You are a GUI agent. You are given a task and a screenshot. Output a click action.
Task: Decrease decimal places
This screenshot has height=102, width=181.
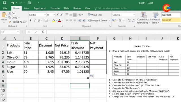pos(133,20)
